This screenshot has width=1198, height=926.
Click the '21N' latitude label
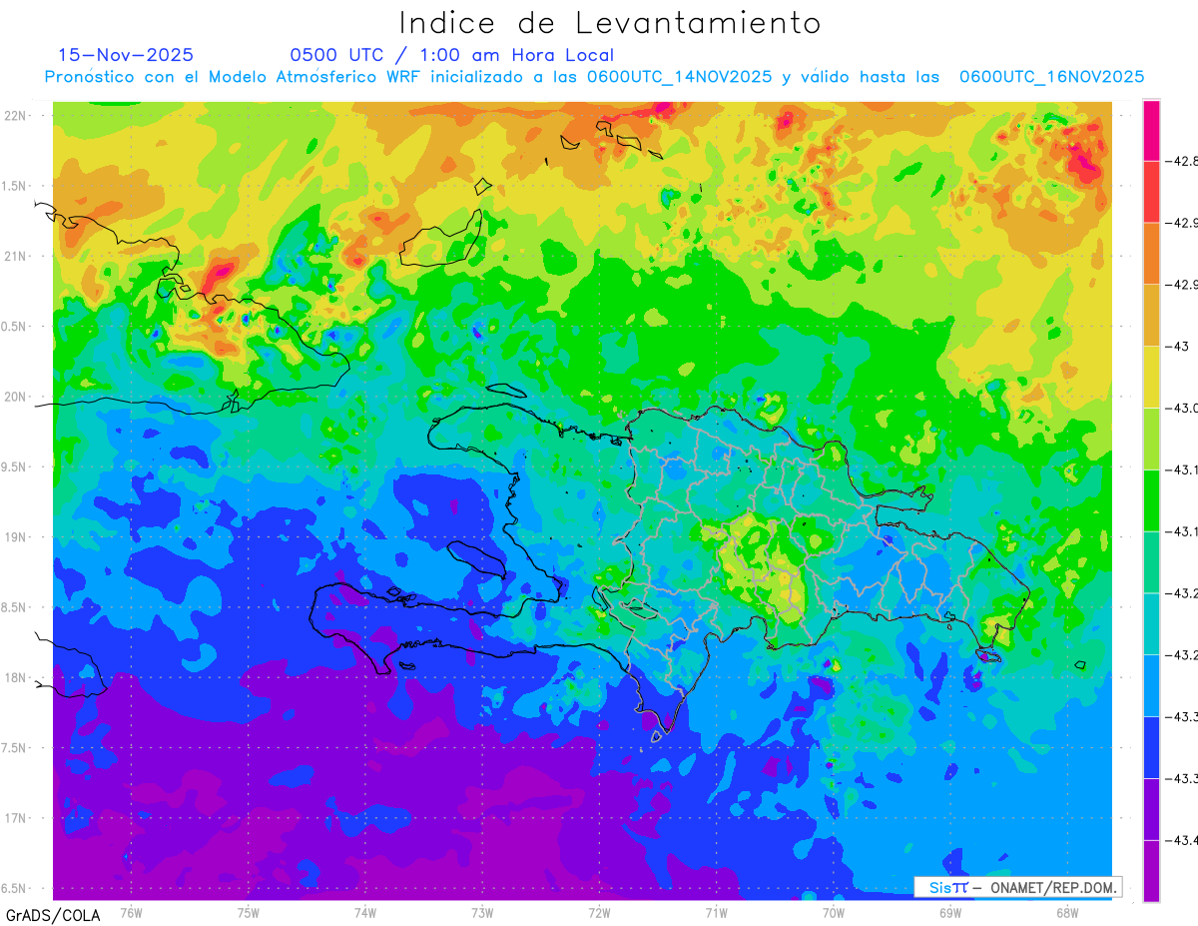17,257
